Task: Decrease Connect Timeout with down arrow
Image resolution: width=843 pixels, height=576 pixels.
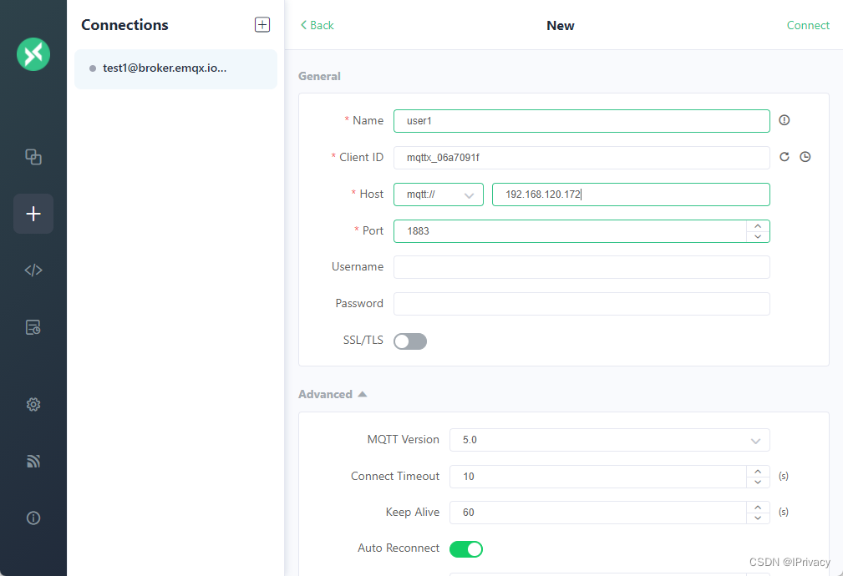Action: click(x=758, y=482)
